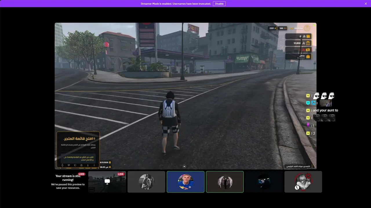The height and width of the screenshot is (208, 371).
Task: Click the clock icon next to 06:03
Action: point(110,167)
